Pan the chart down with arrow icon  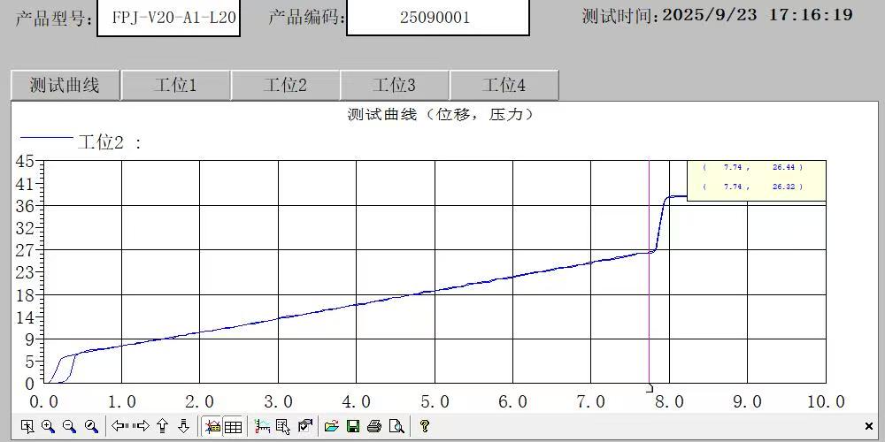183,426
